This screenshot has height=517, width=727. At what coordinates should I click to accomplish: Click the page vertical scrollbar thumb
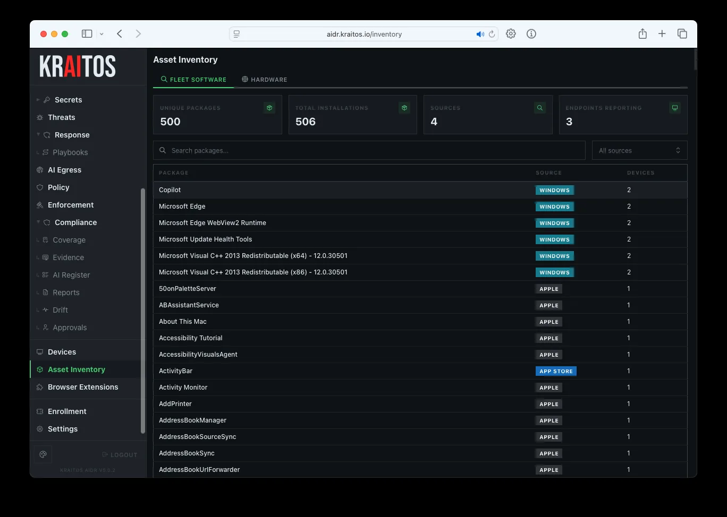(x=695, y=59)
